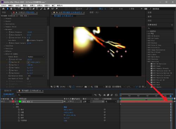Open the Camera Model dropdown
The width and height of the screenshot is (176, 129).
[36, 57]
